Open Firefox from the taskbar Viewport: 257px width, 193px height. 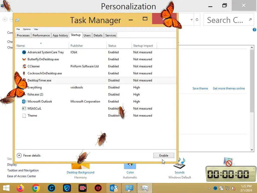[20, 188]
